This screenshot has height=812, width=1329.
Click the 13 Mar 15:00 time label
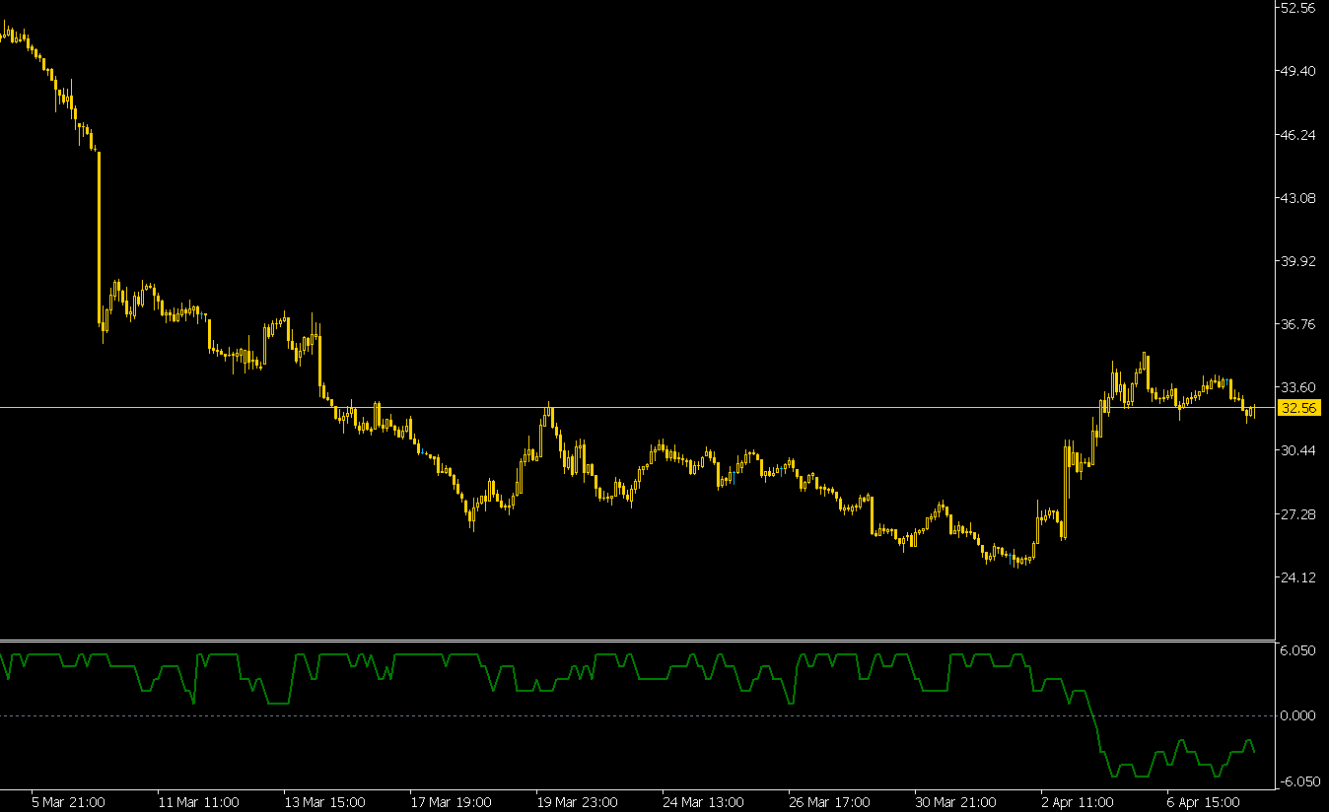(324, 802)
